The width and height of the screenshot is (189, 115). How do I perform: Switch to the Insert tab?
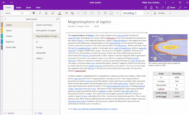tap(19, 8)
